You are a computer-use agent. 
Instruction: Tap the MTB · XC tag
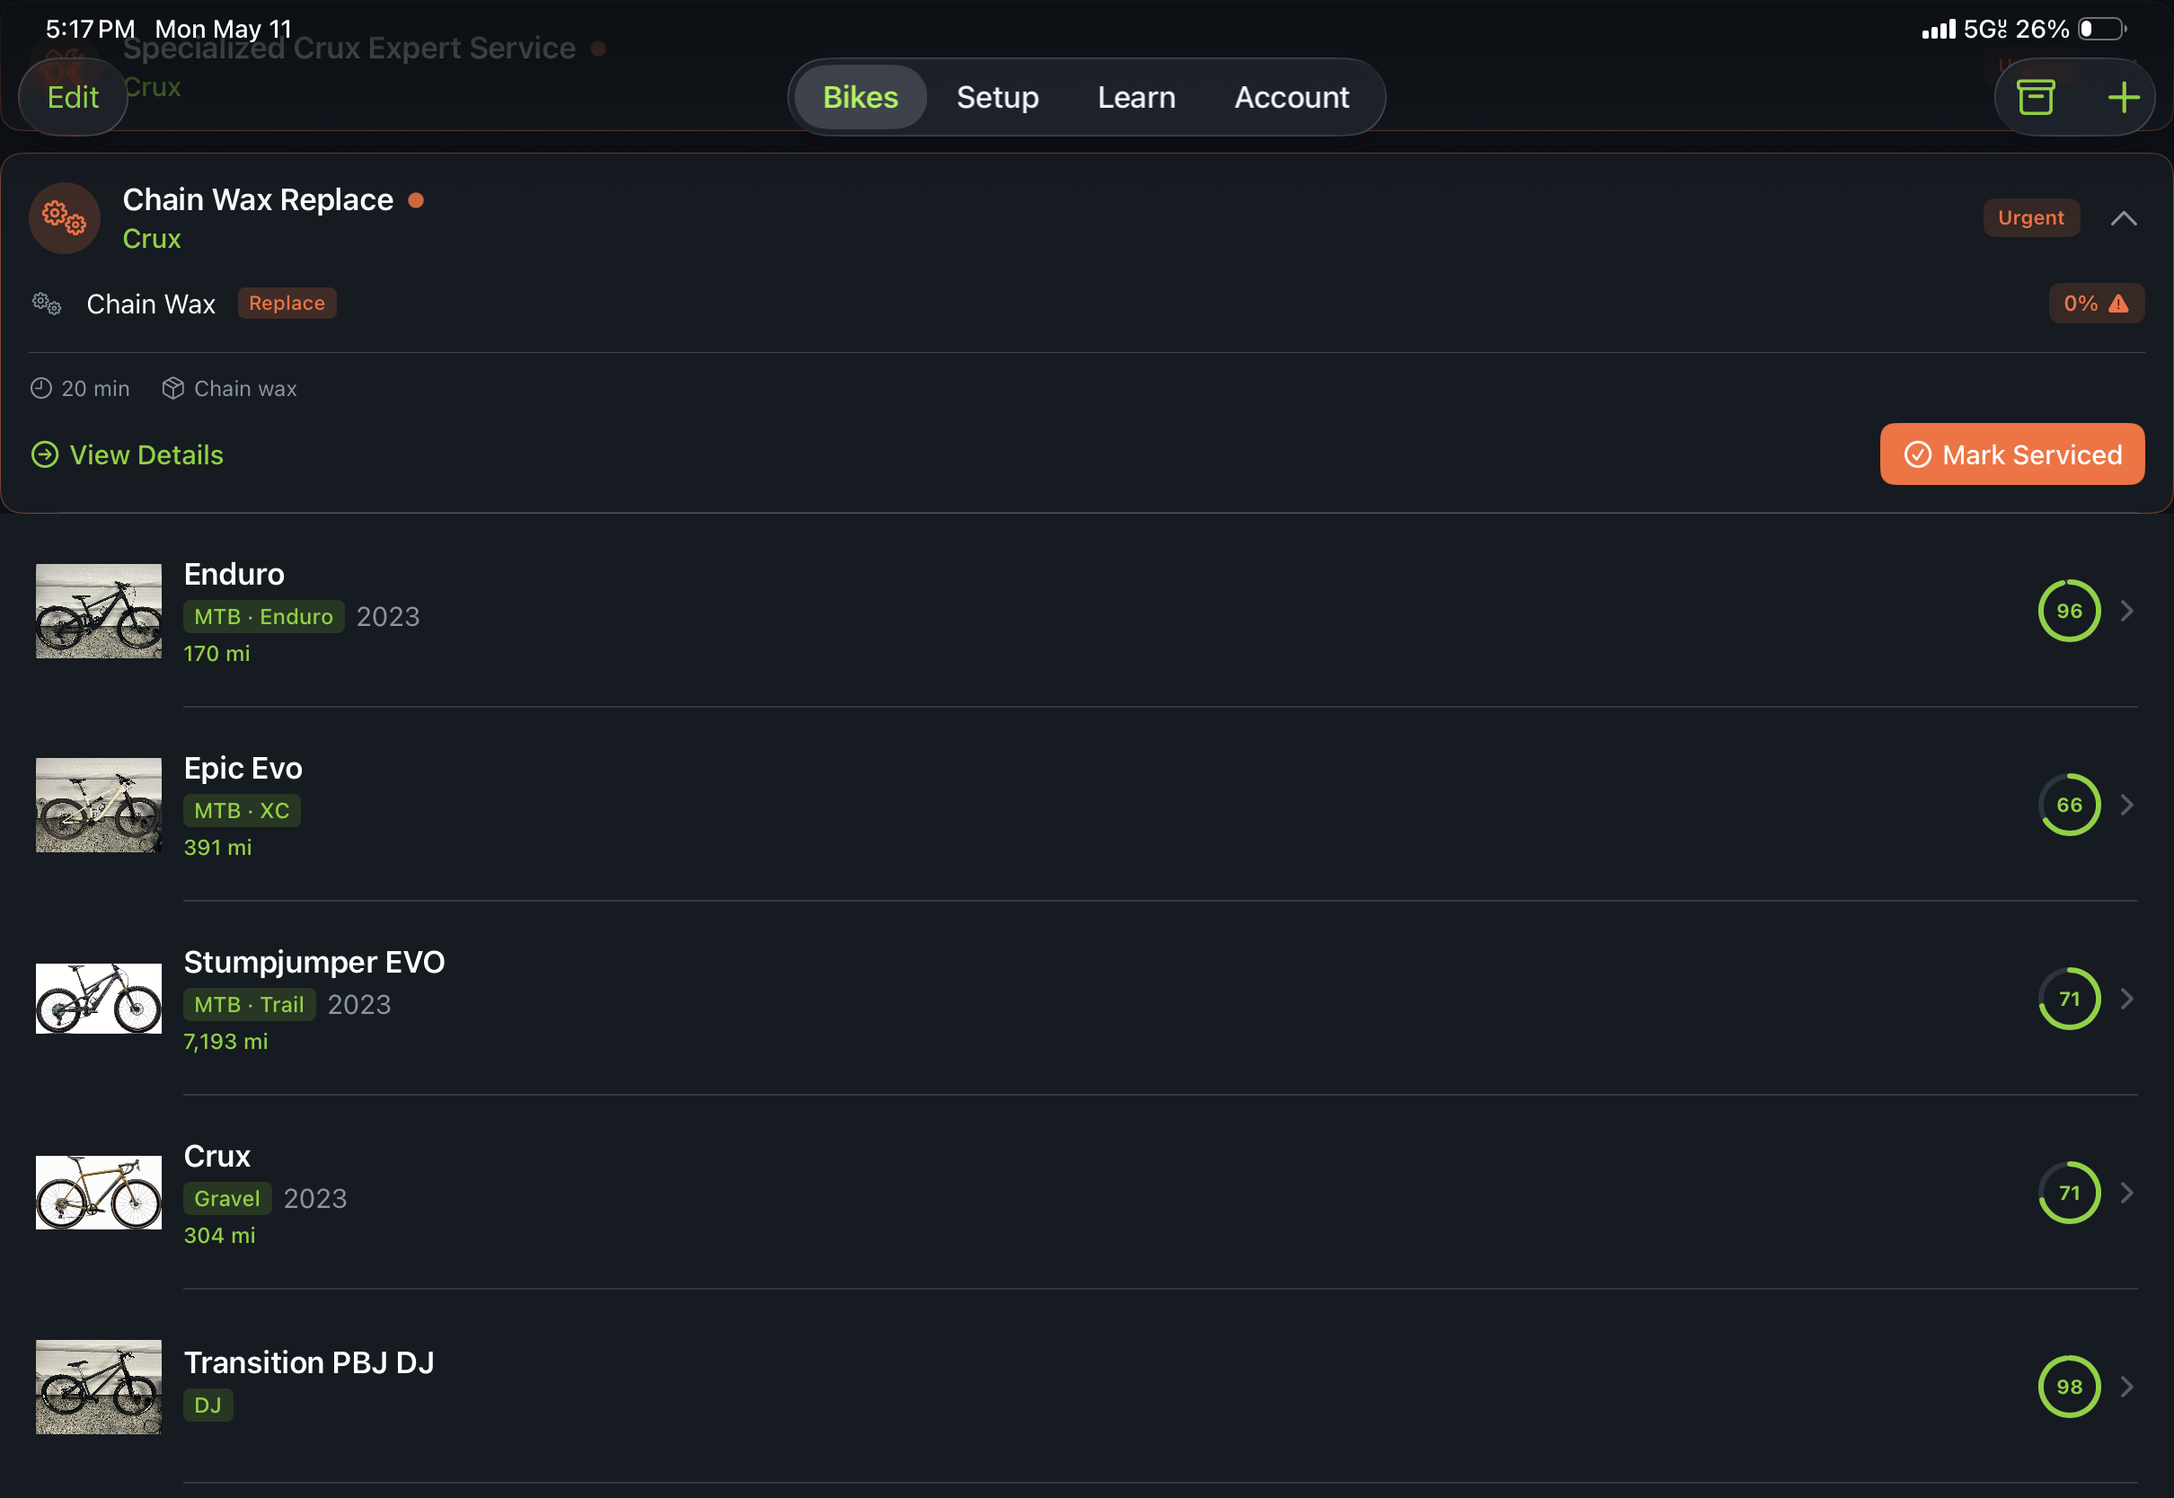coord(243,811)
